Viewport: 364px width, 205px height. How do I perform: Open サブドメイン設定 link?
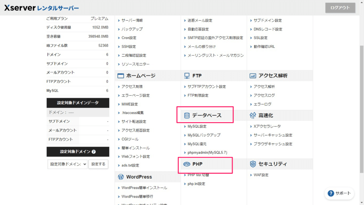coord(268,20)
